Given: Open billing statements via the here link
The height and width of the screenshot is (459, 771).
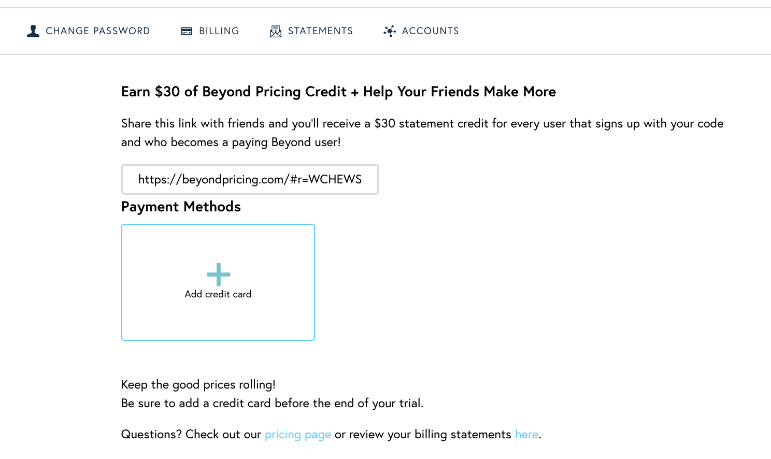Looking at the screenshot, I should (x=526, y=434).
